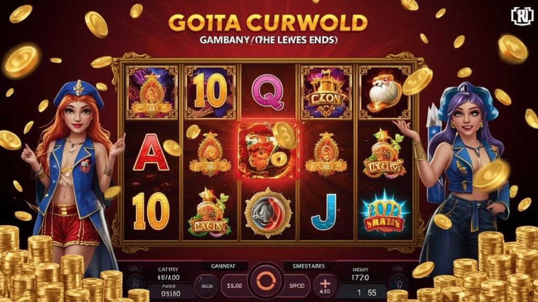Viewport: 538px width, 302px height.
Task: Click the white owl symbol in top row
Action: 384,92
